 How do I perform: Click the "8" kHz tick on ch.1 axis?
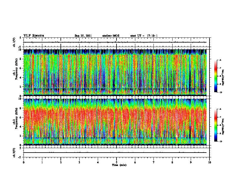[21, 59]
